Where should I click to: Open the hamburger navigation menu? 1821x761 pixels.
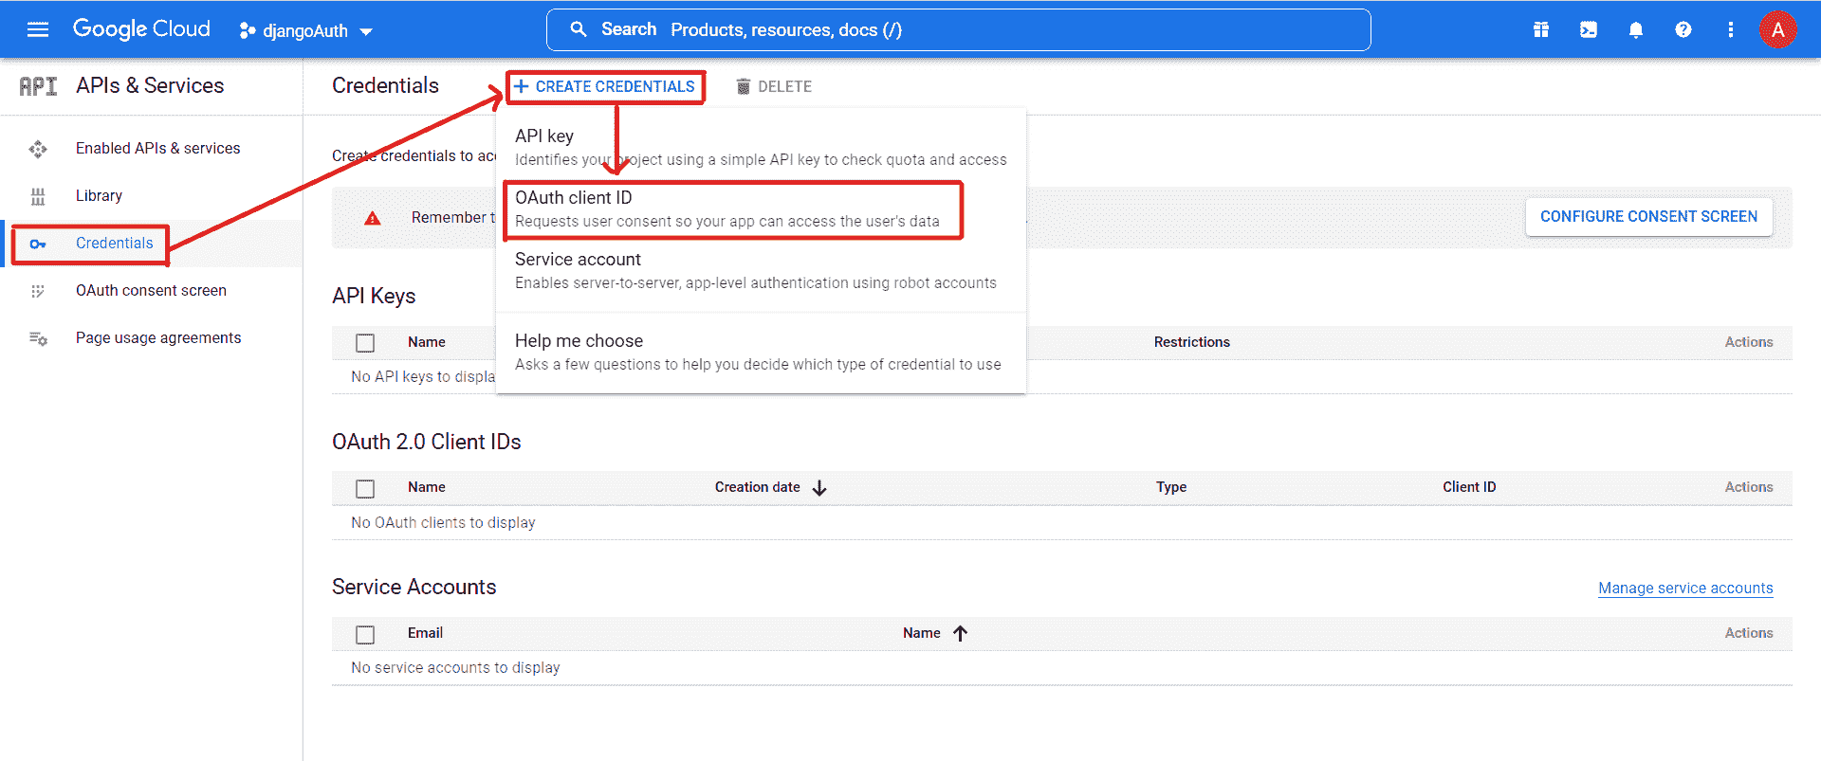(38, 29)
